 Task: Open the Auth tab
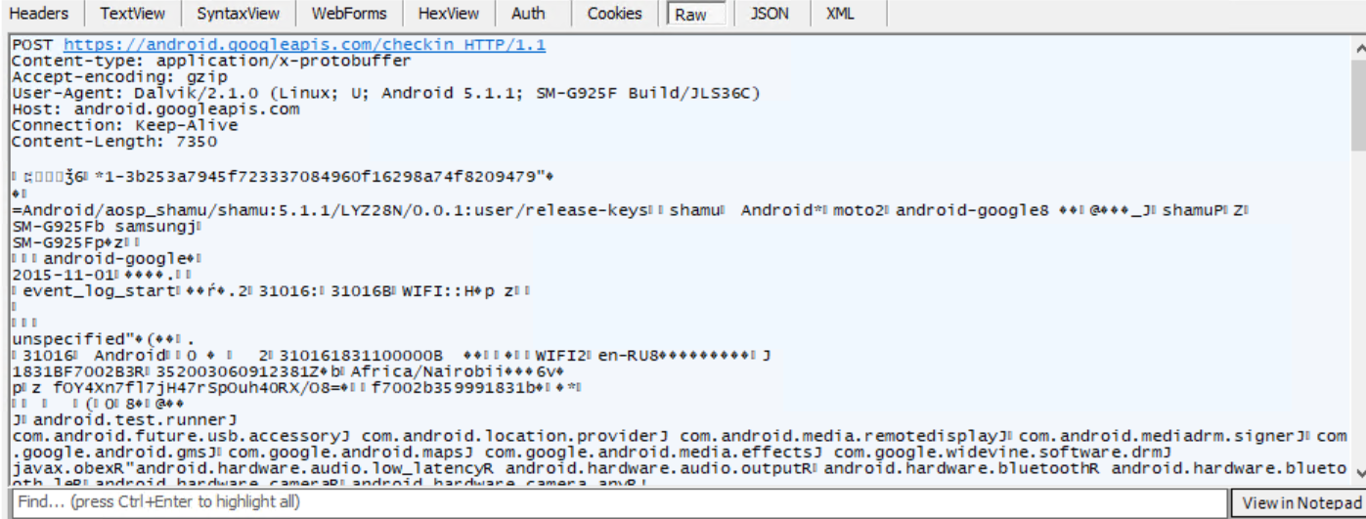point(528,14)
